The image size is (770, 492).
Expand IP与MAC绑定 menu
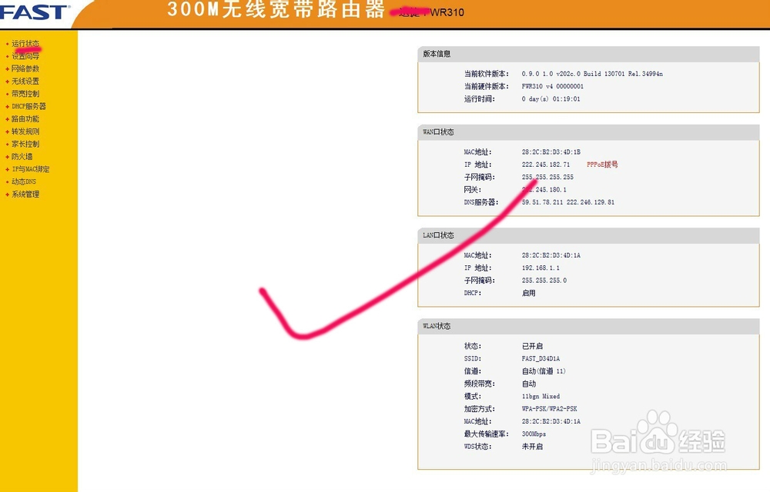(31, 169)
